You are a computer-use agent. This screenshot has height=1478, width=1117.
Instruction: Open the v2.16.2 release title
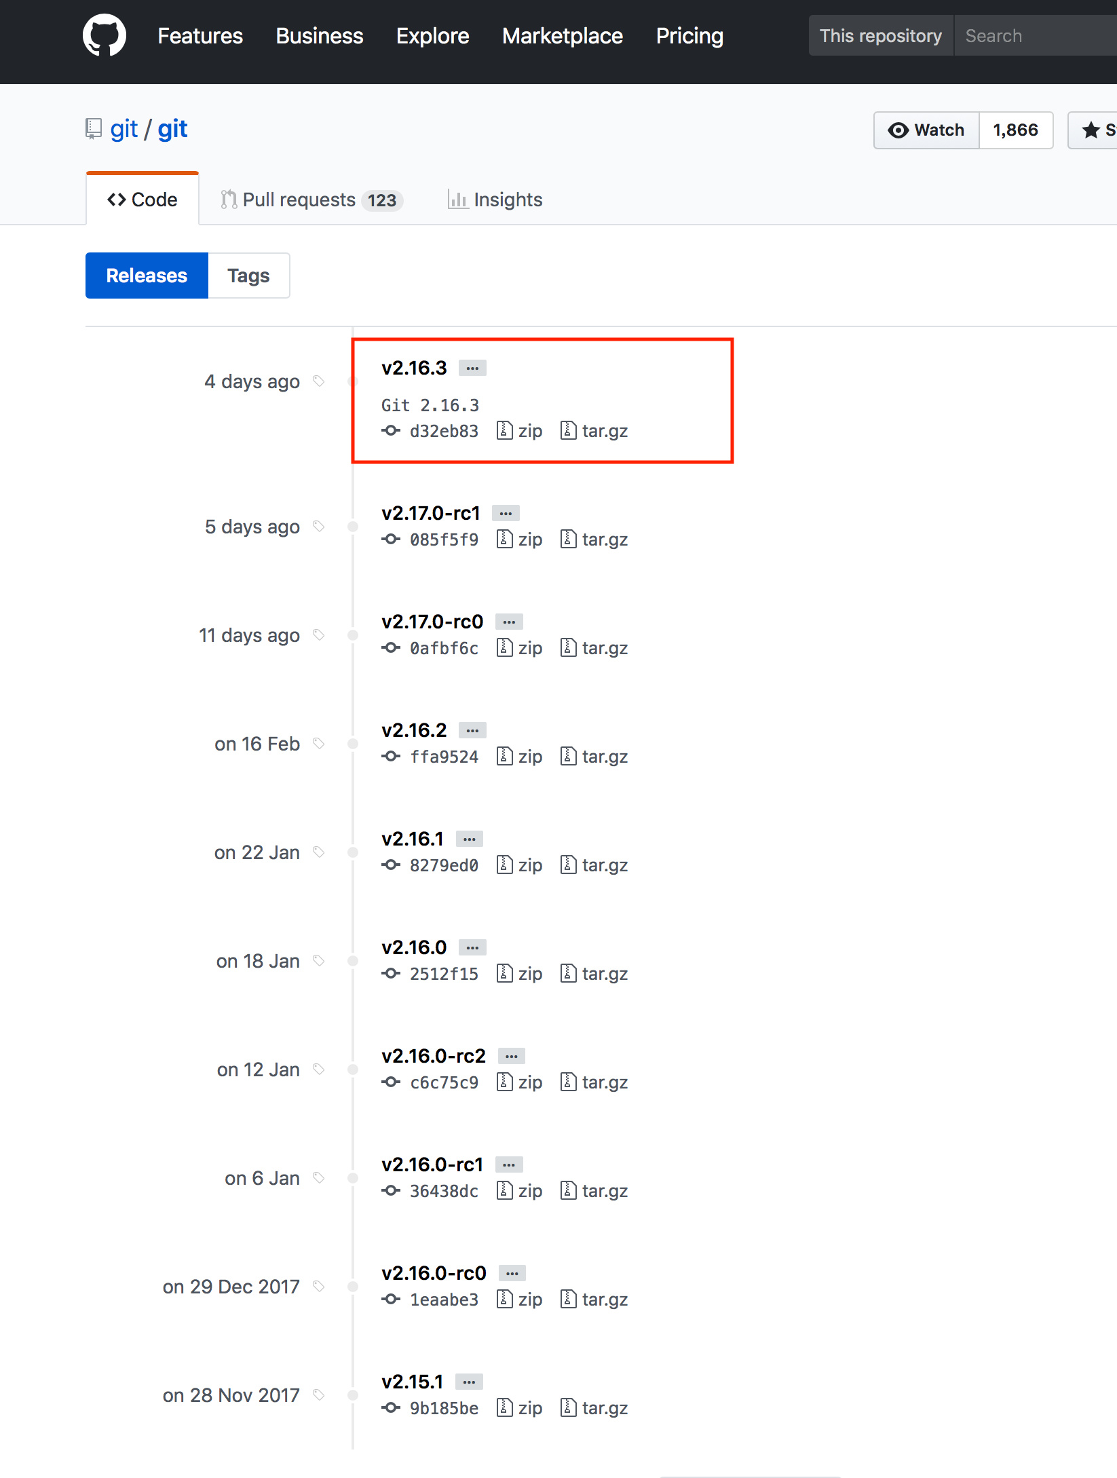pos(414,730)
